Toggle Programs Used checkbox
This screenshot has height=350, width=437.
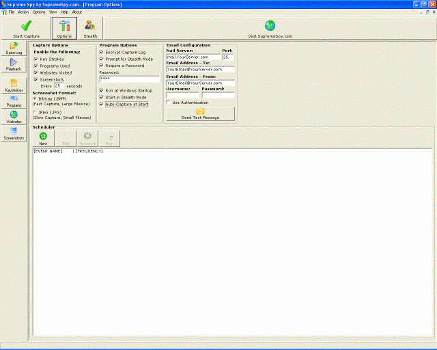coord(36,66)
